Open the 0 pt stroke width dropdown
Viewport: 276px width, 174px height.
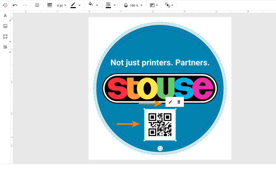(x=62, y=6)
